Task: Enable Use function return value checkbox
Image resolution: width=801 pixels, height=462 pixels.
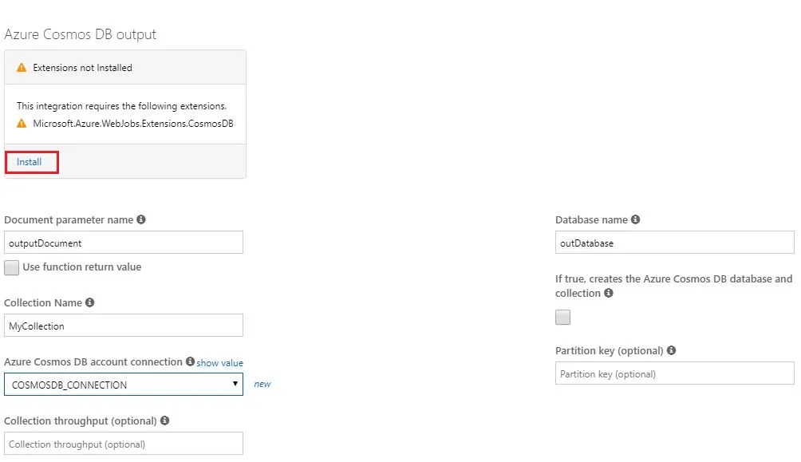Action: pyautogui.click(x=12, y=267)
